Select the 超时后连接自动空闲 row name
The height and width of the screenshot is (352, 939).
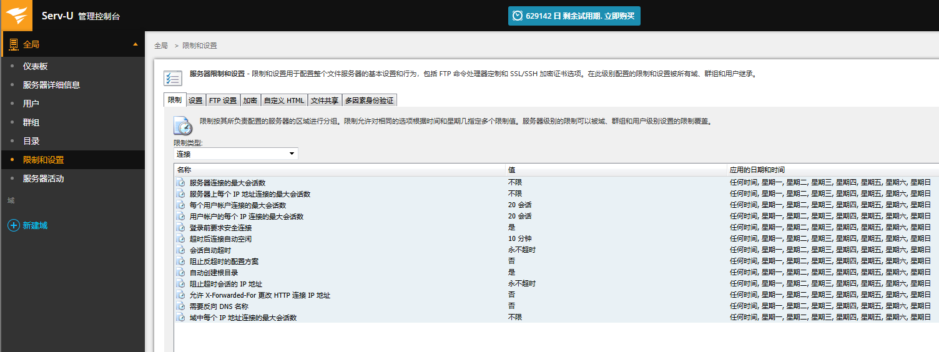(220, 239)
